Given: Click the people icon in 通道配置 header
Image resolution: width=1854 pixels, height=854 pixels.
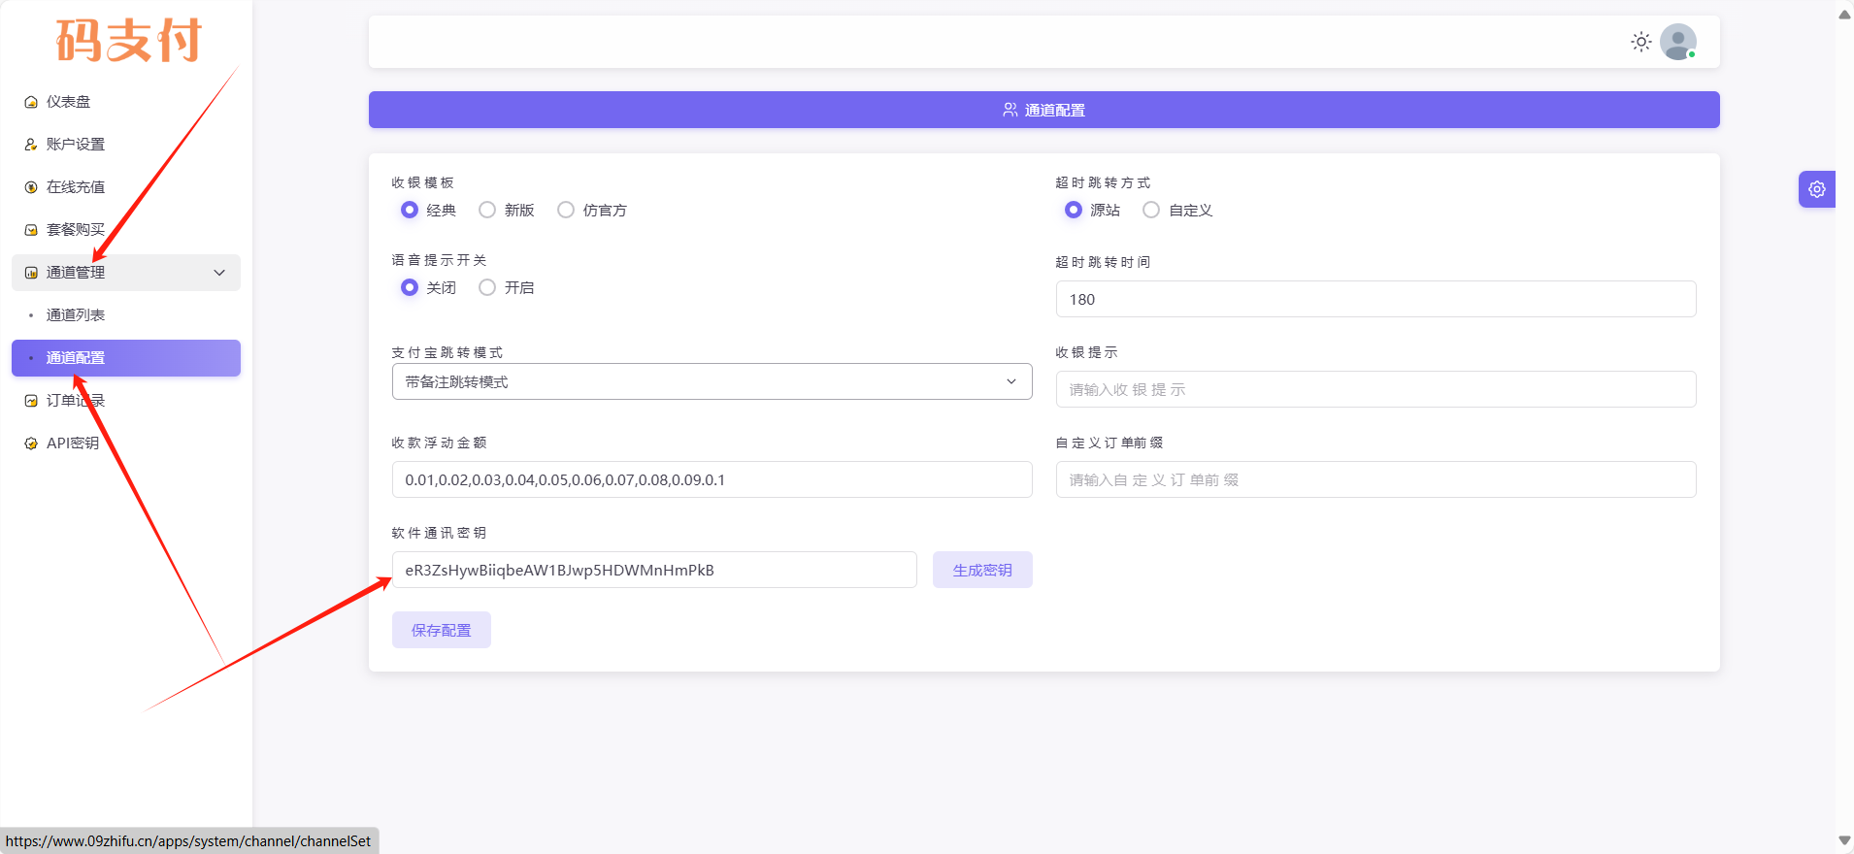Looking at the screenshot, I should click(1010, 110).
